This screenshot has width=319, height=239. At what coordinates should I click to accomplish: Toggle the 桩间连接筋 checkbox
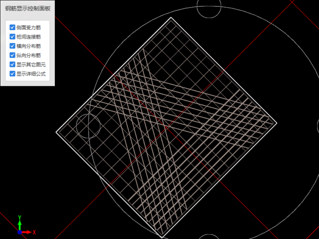click(x=12, y=36)
